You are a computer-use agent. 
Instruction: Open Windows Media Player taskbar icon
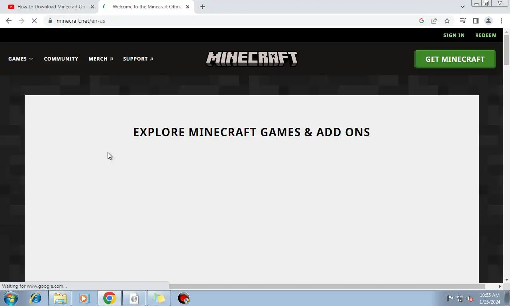coord(84,298)
